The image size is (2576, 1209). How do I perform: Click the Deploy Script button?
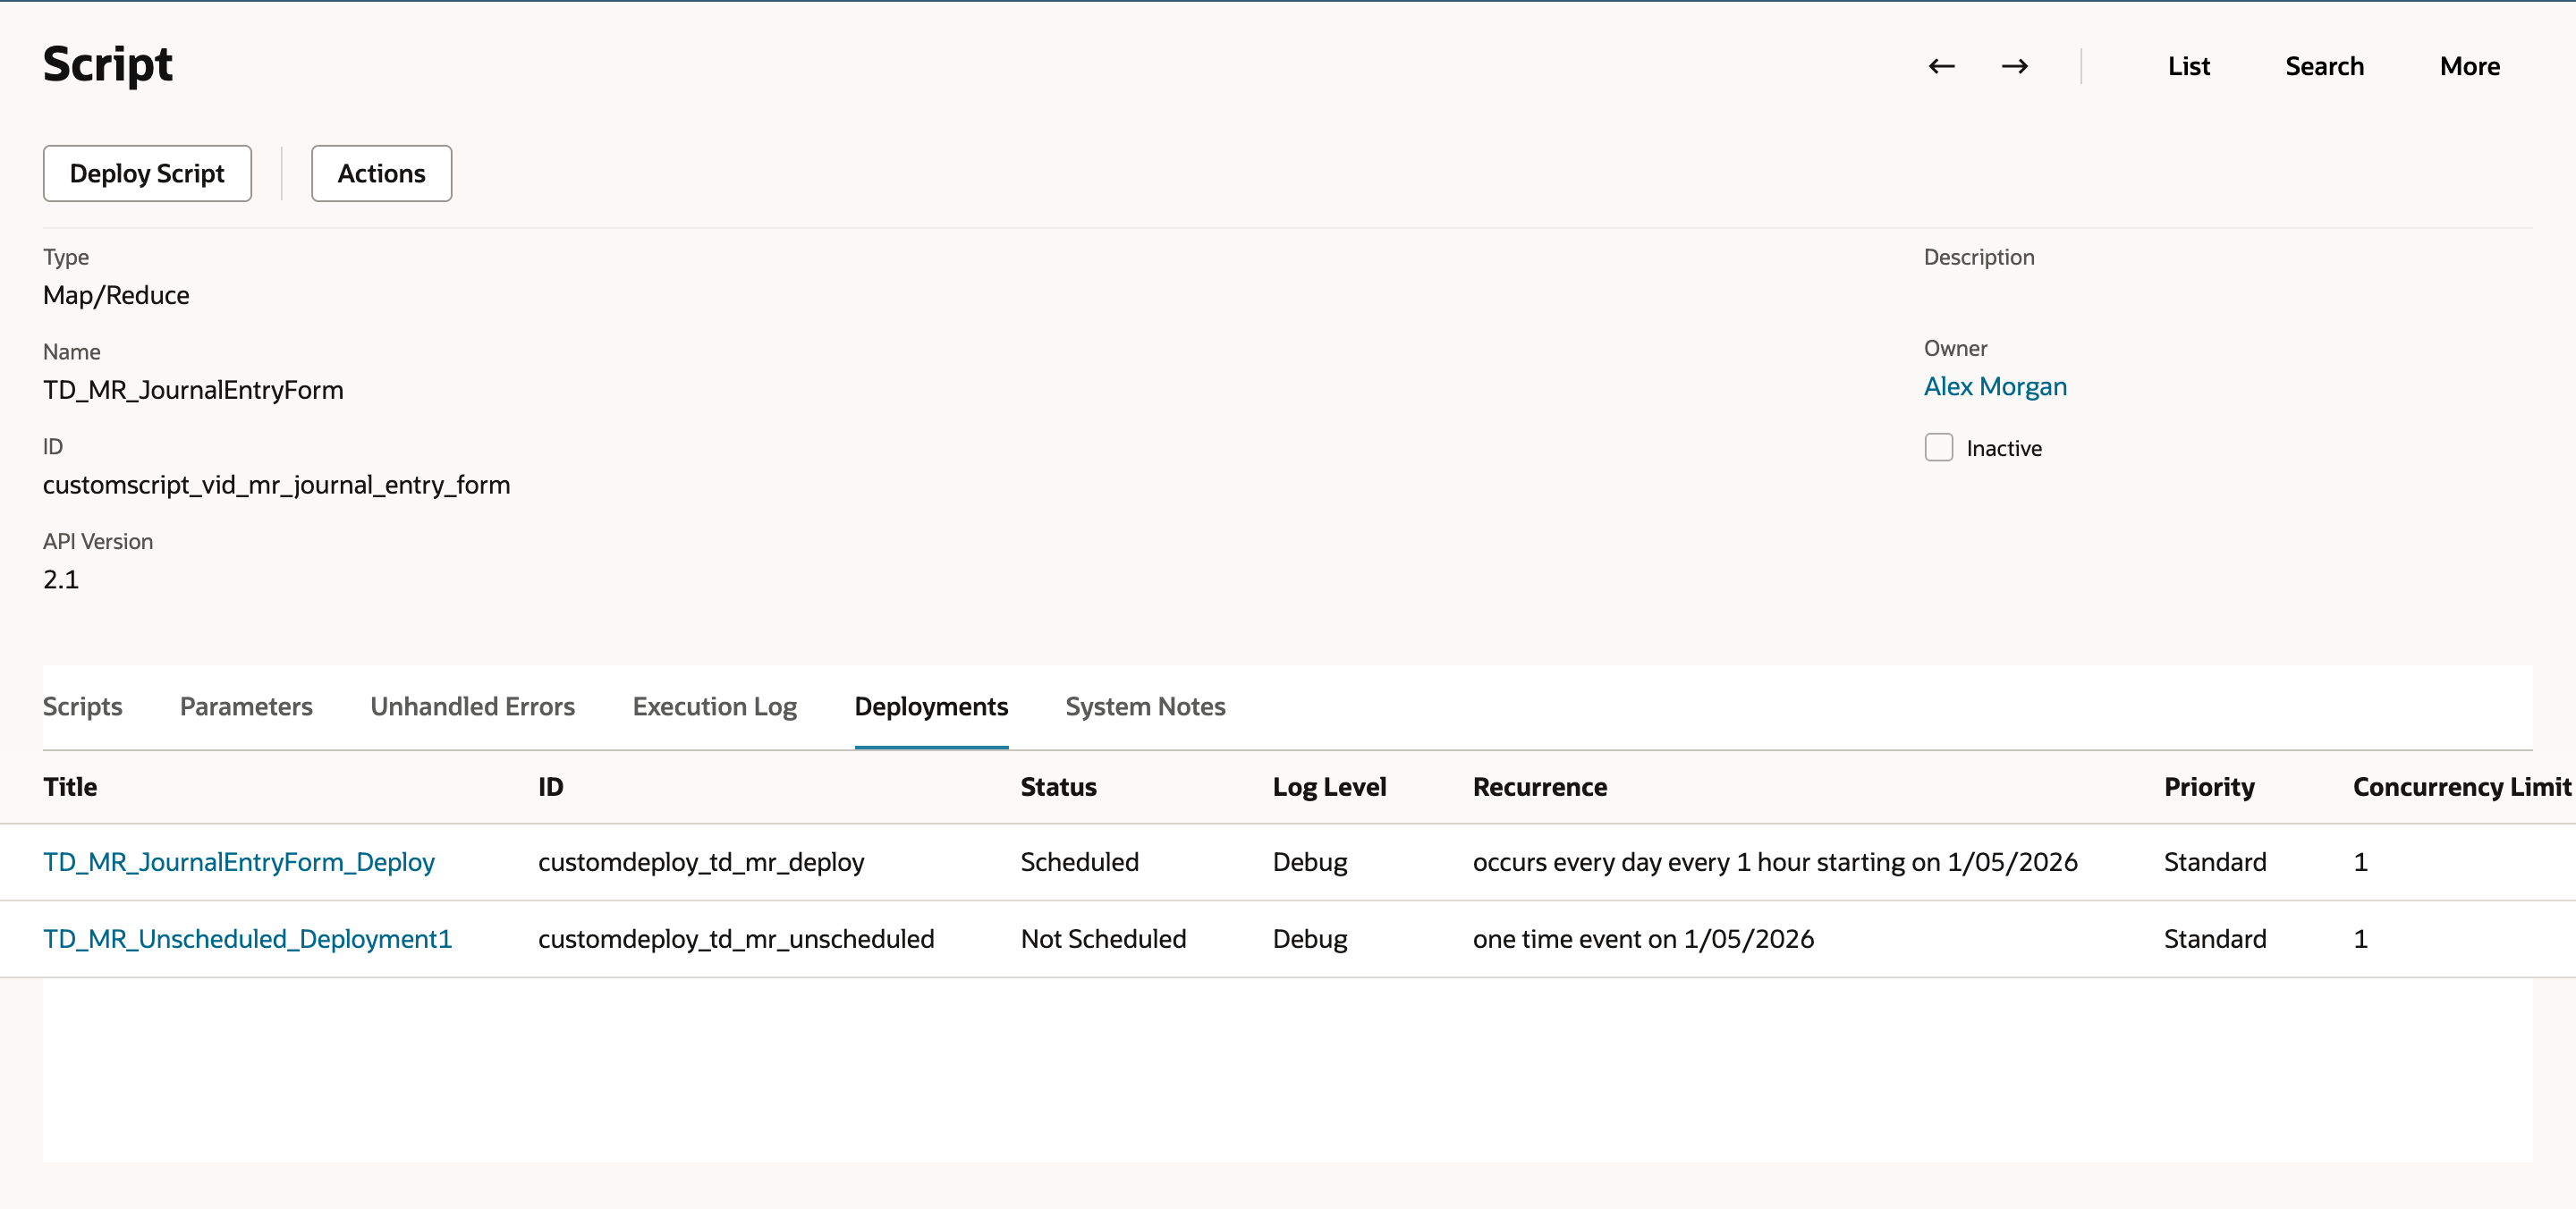coord(147,174)
